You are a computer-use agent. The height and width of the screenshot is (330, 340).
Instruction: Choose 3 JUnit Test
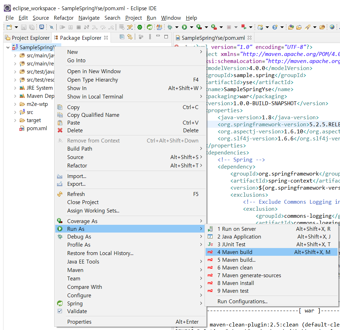point(271,245)
